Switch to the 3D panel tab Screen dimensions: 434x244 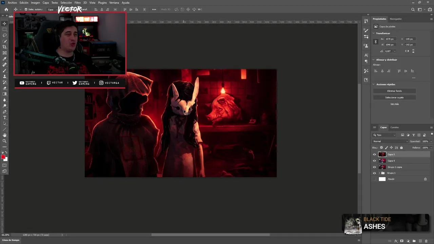point(375,127)
